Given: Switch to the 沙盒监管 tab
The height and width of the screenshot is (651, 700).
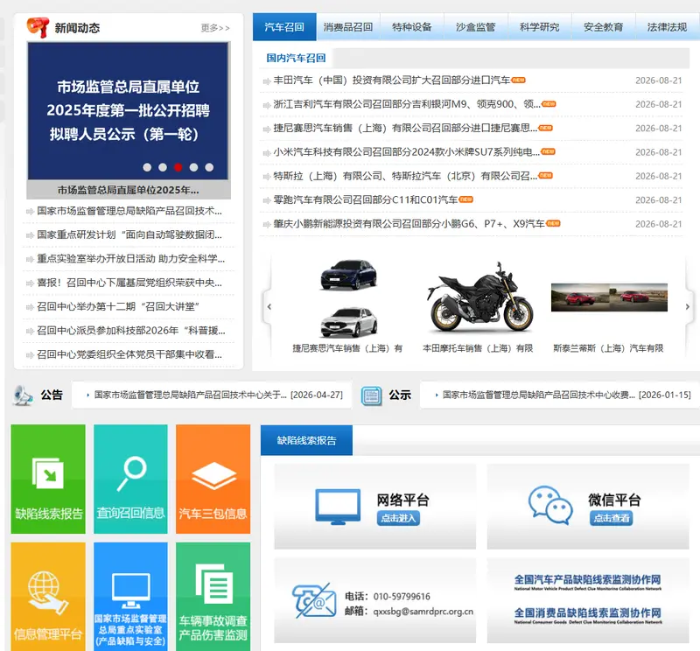Looking at the screenshot, I should point(476,27).
